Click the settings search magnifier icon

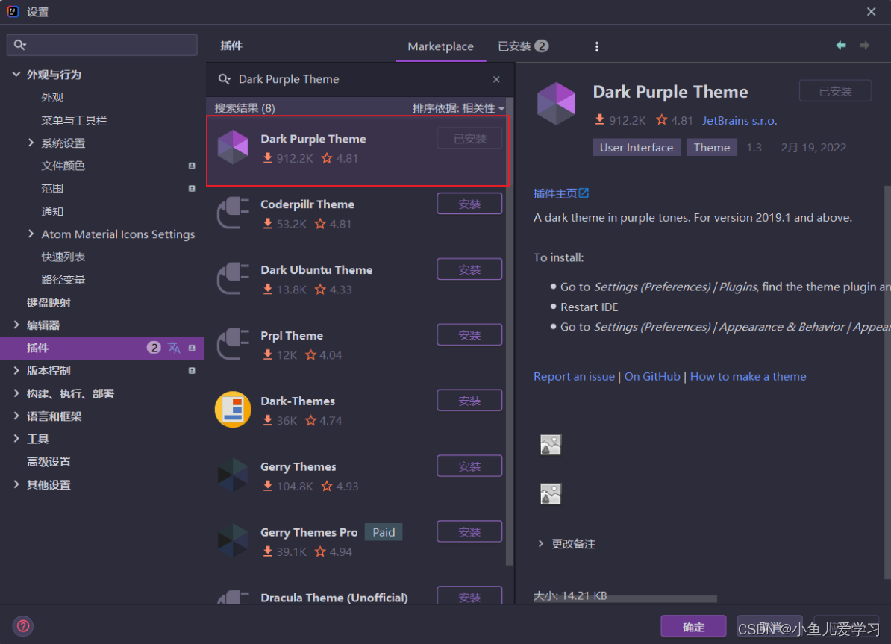click(20, 44)
